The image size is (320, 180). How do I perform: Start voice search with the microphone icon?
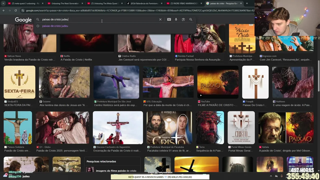176,19
